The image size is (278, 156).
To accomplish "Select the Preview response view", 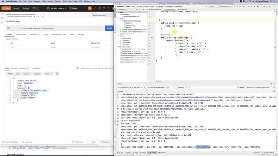I will [x=26, y=74].
